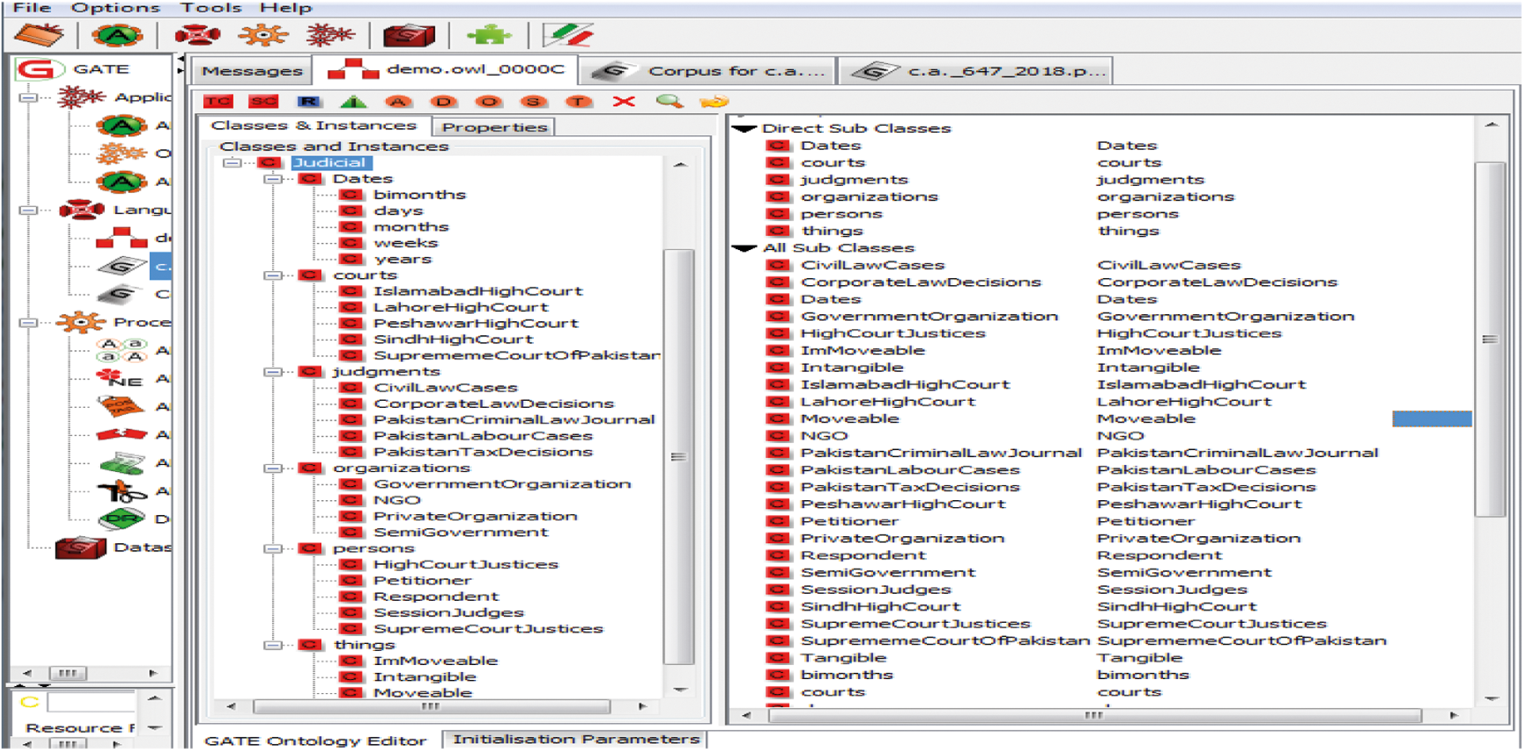Click the red X delete icon
This screenshot has height=751, width=1524.
click(x=624, y=102)
